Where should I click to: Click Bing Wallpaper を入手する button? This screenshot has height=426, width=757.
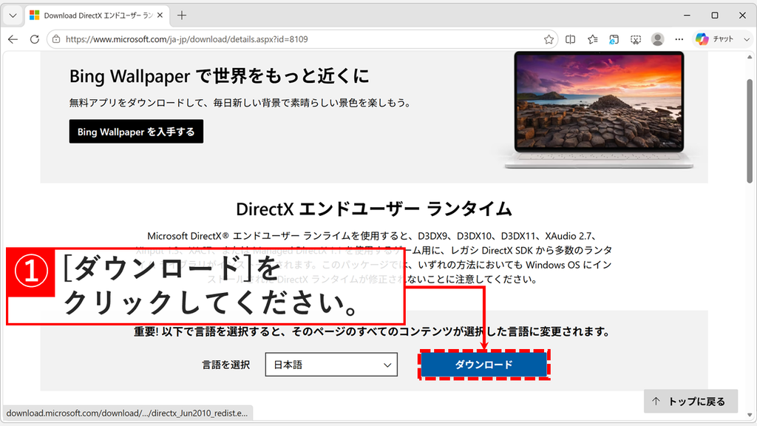click(136, 132)
